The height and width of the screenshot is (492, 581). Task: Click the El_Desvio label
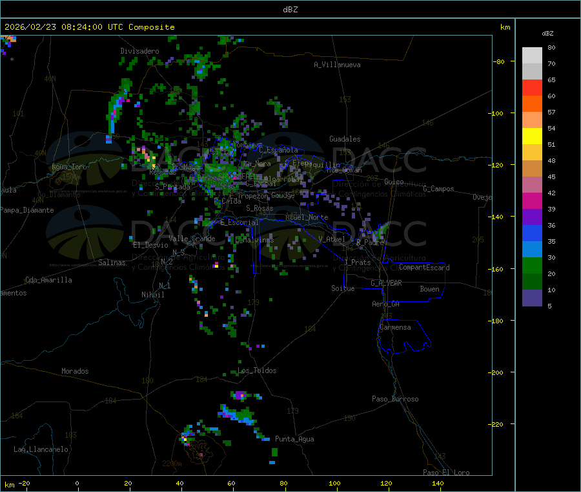pyautogui.click(x=150, y=245)
